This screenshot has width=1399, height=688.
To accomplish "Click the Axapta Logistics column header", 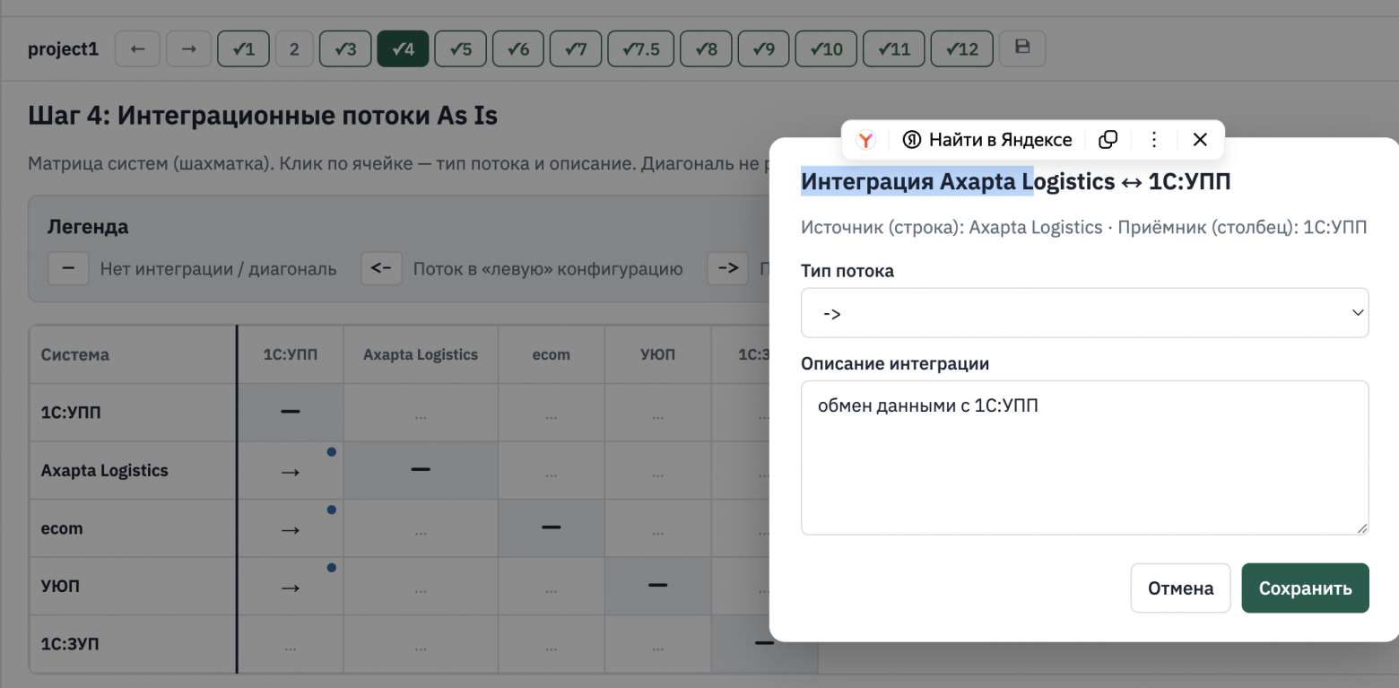I will coord(421,354).
